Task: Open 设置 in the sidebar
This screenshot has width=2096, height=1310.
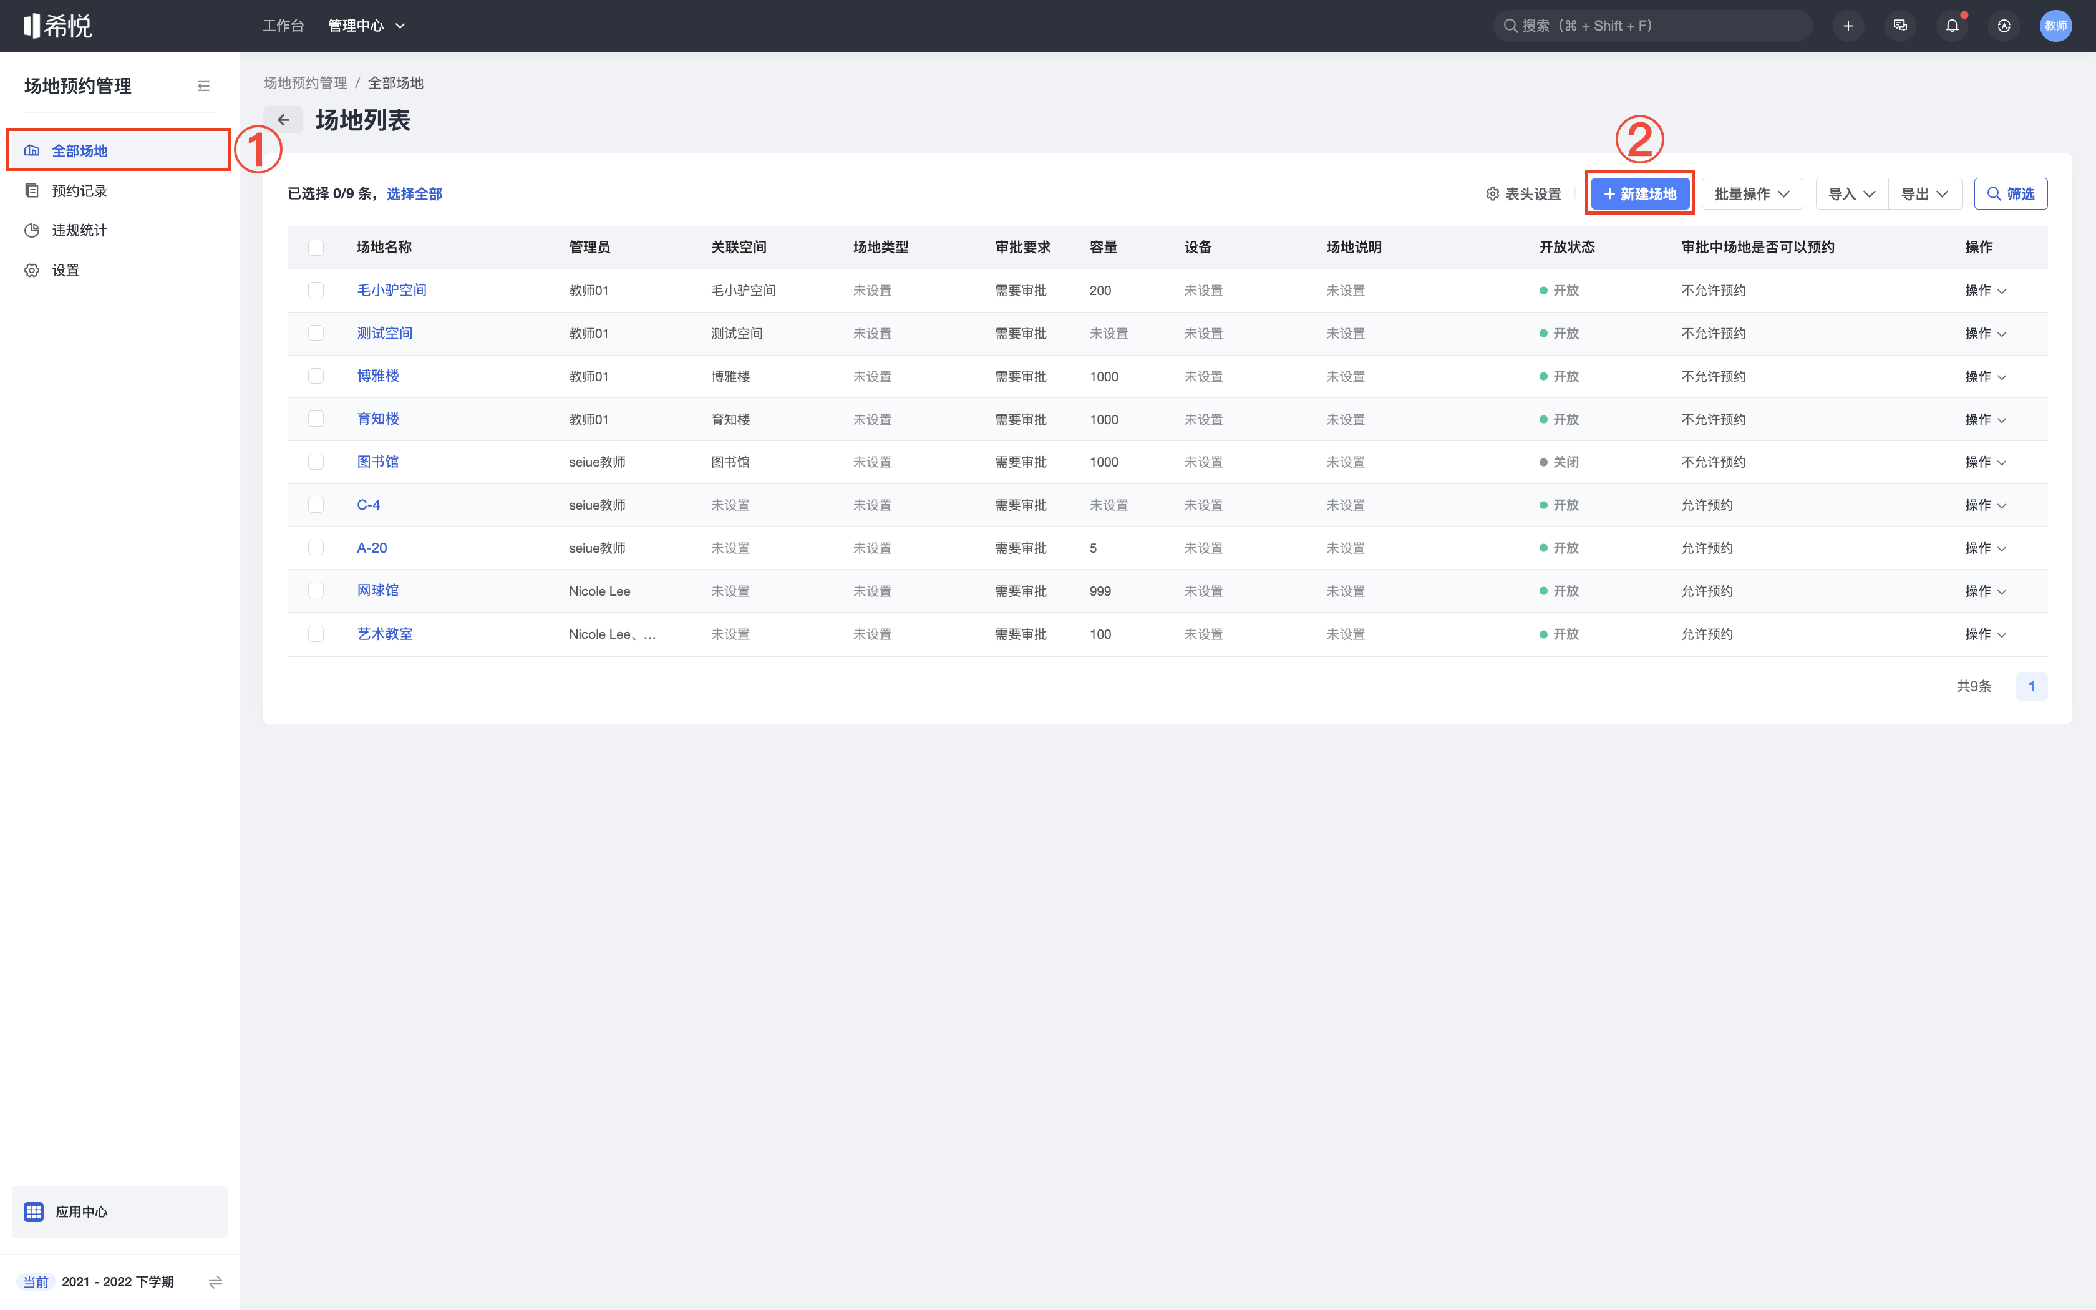Action: click(x=120, y=270)
